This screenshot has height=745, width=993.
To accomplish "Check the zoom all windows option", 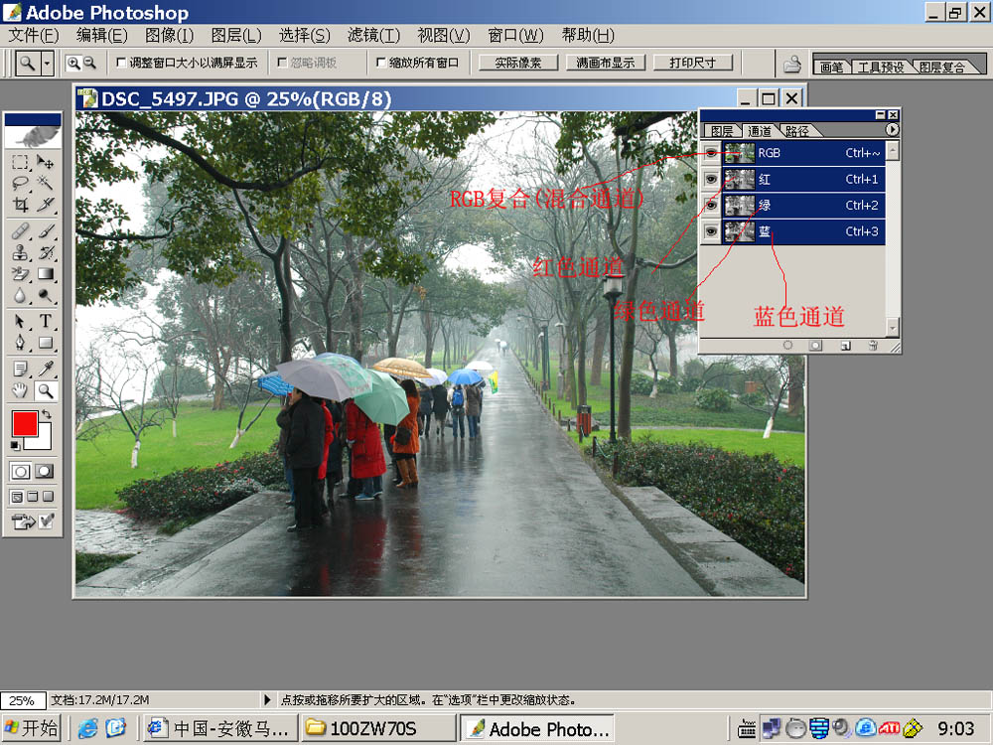I will tap(381, 63).
